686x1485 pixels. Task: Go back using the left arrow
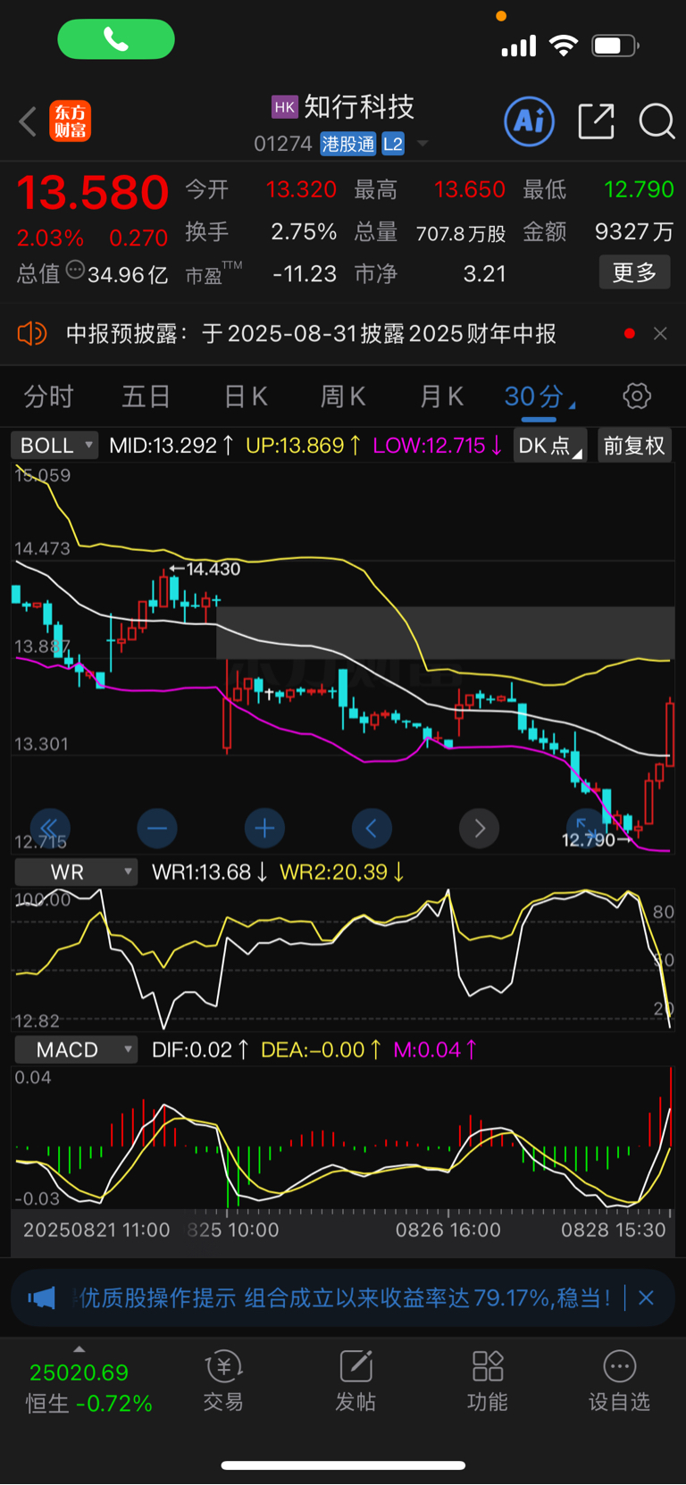pyautogui.click(x=28, y=121)
